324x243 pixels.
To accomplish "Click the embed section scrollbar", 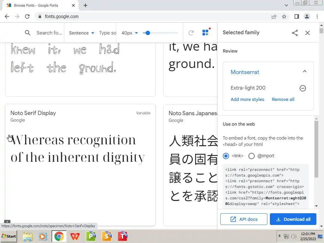I will point(316,149).
